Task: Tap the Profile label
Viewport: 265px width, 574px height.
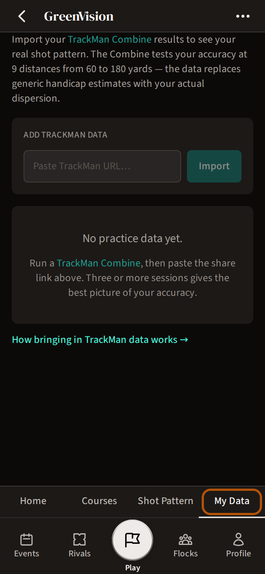Action: click(239, 553)
